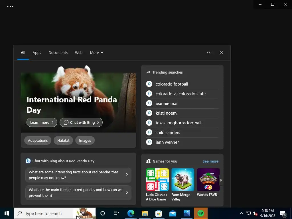
Task: Open the Windows Start menu
Action: click(x=7, y=213)
